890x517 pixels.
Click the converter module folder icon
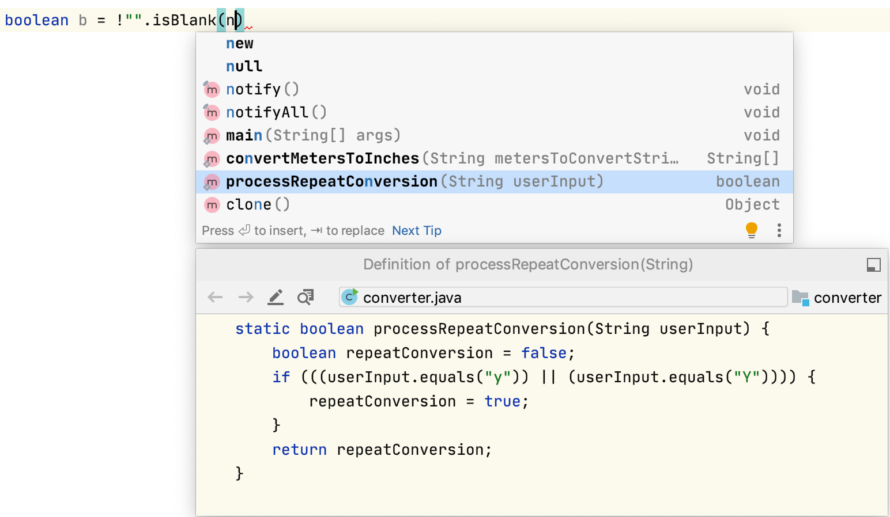pyautogui.click(x=801, y=298)
